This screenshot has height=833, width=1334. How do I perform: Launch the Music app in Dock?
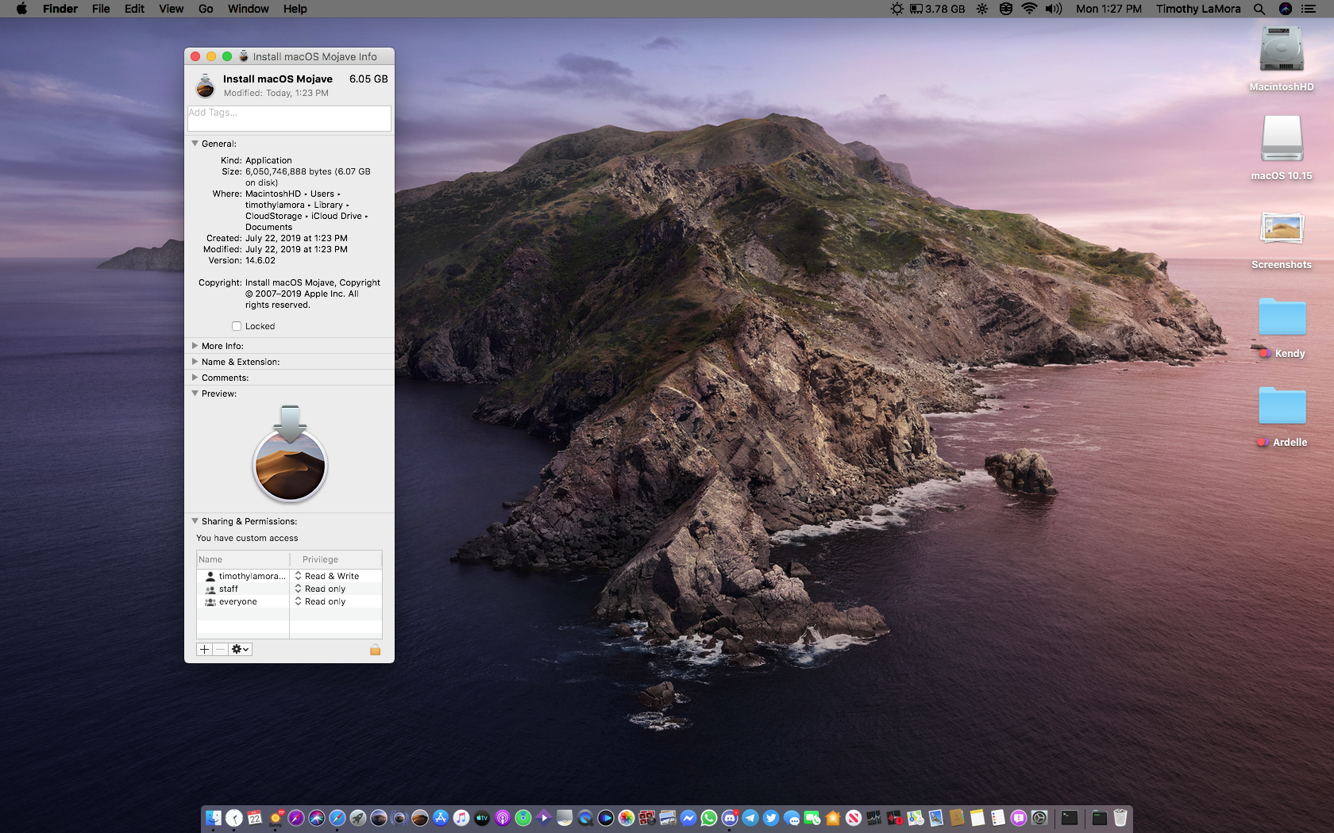point(461,818)
